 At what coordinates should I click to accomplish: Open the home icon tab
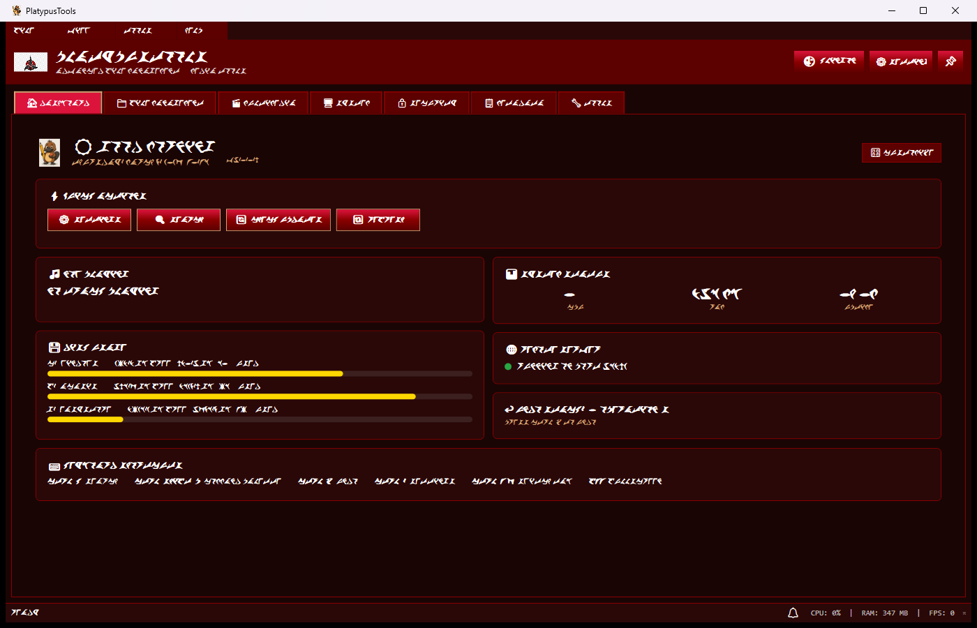pyautogui.click(x=59, y=103)
